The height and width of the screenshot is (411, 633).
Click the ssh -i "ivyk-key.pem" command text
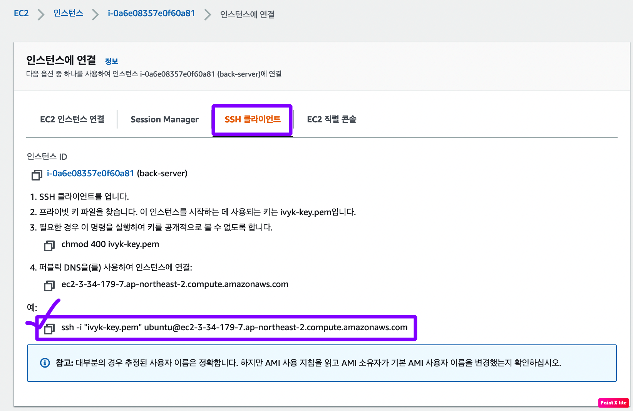click(234, 327)
